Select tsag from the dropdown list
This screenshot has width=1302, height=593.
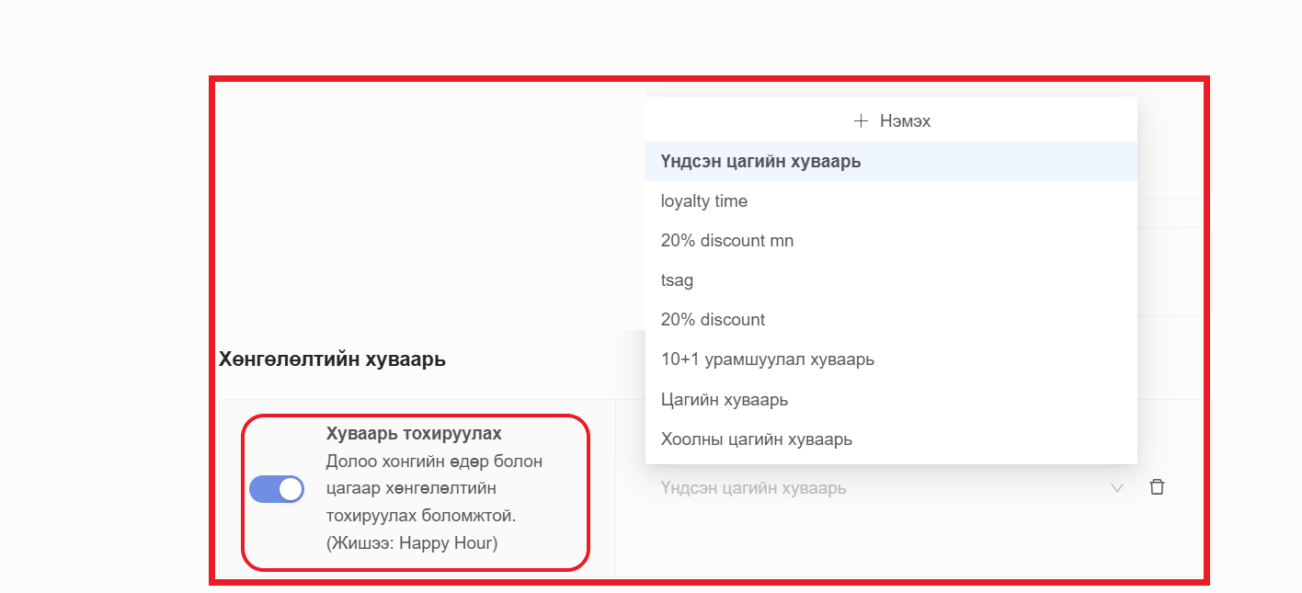click(677, 280)
